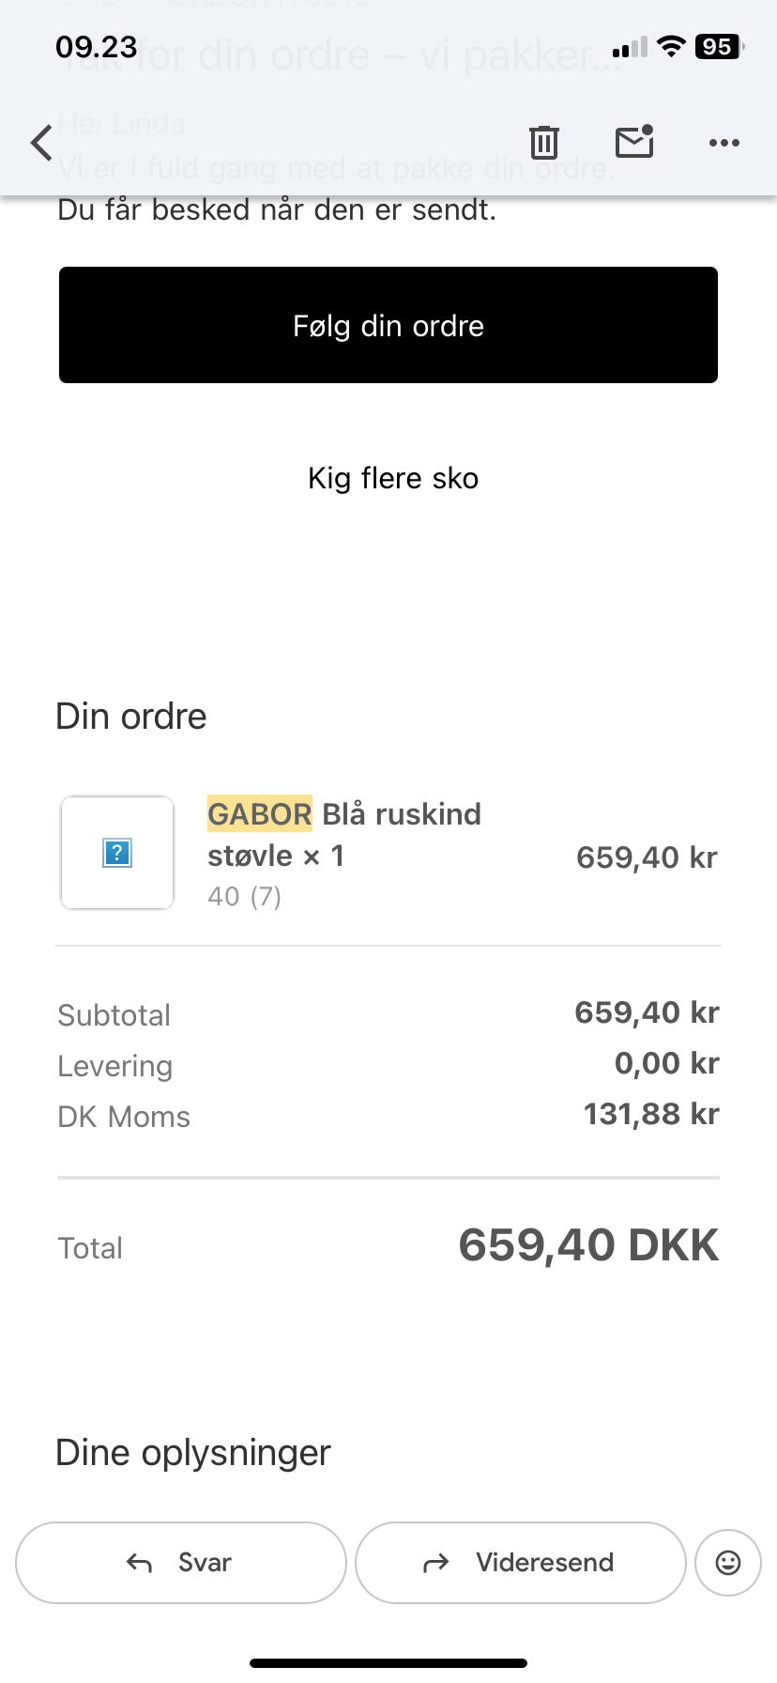Tap the reply arrow icon beside Svar
This screenshot has width=777, height=1683.
[x=140, y=1563]
